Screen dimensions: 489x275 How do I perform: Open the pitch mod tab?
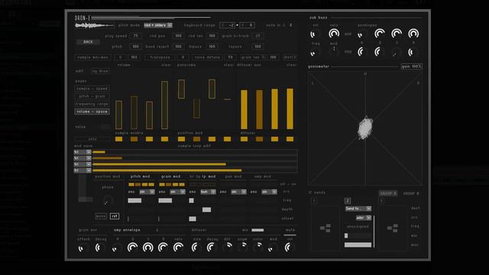click(x=140, y=176)
